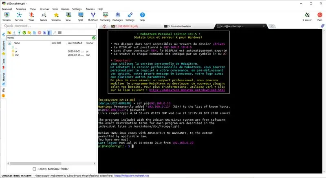Delete selected files with red X icon
The height and width of the screenshot is (178, 326).
[x=39, y=33]
